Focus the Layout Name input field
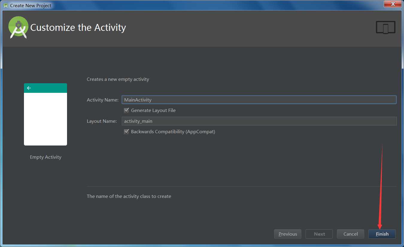The height and width of the screenshot is (247, 404). [x=259, y=121]
